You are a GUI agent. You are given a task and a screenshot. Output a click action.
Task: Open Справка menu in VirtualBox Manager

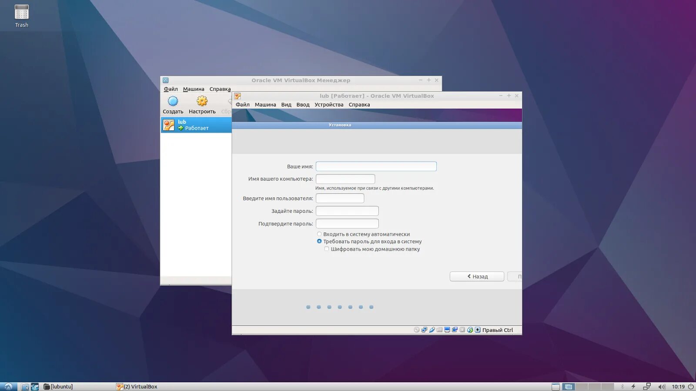click(x=220, y=89)
